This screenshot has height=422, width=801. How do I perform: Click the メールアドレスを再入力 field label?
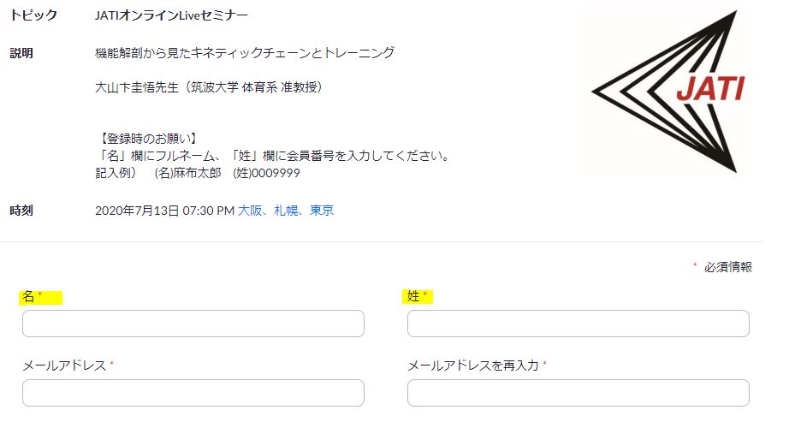pos(473,366)
